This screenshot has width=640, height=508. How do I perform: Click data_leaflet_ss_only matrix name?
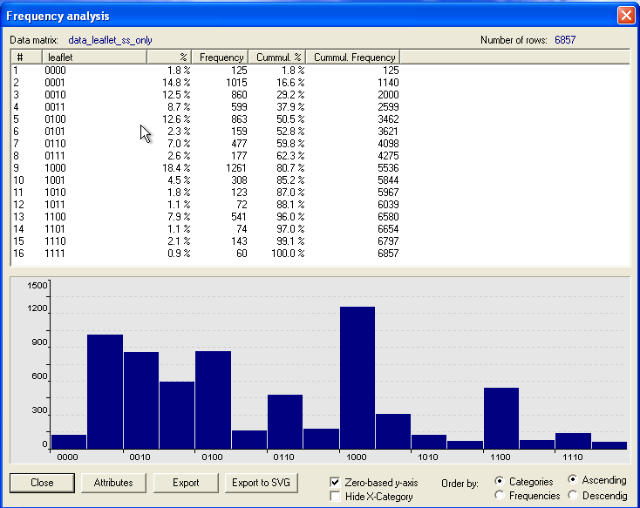(x=110, y=40)
